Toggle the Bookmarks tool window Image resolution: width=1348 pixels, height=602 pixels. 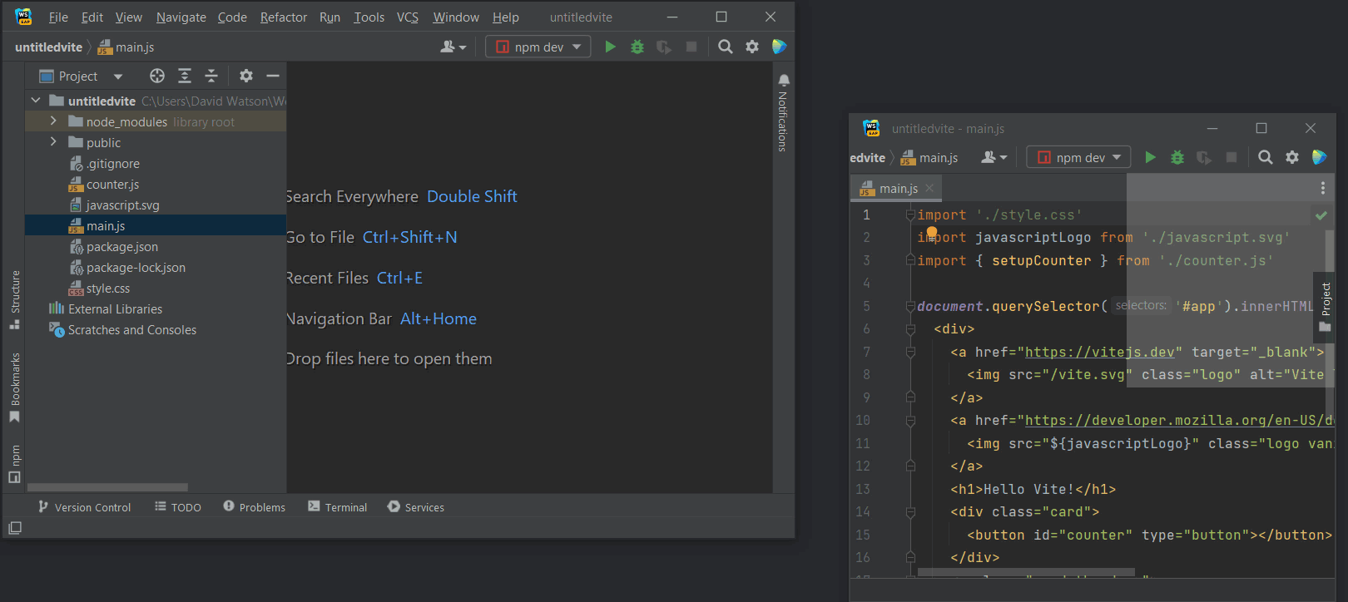15,387
